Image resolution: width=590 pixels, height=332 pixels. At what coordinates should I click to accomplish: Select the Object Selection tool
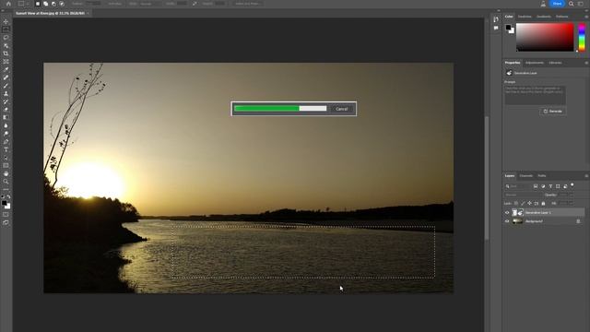[x=6, y=45]
